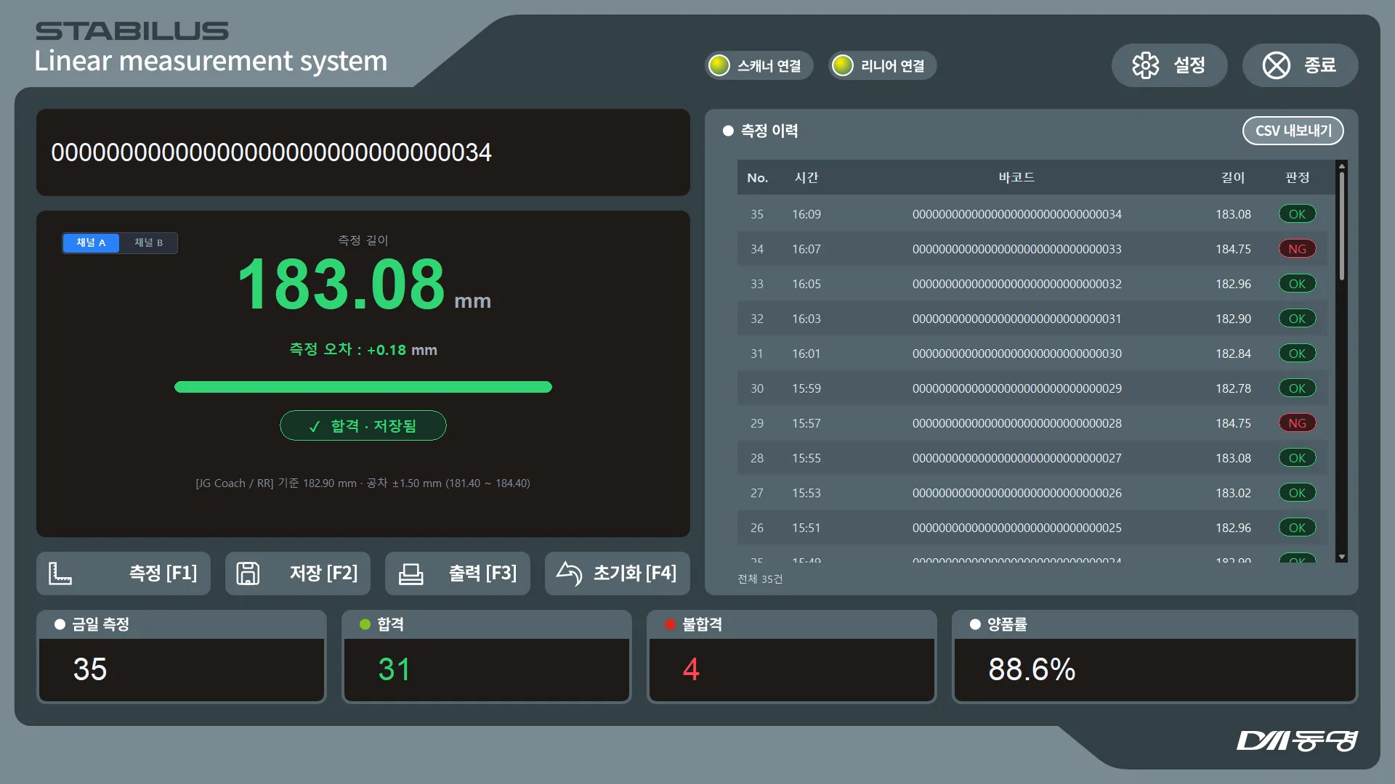1395x784 pixels.
Task: Click the floppy disk save icon
Action: 248,573
